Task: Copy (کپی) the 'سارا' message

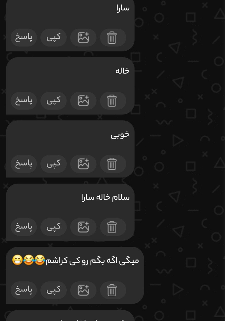Action: [54, 38]
